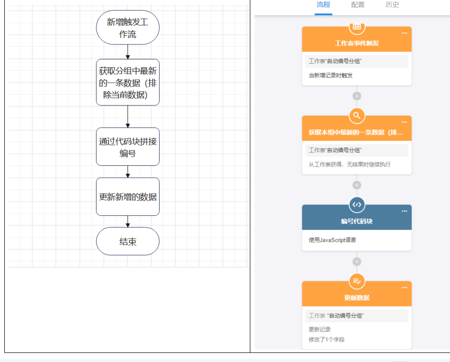
Task: Click 更新记录 text in 更新数据 node
Action: click(x=320, y=330)
